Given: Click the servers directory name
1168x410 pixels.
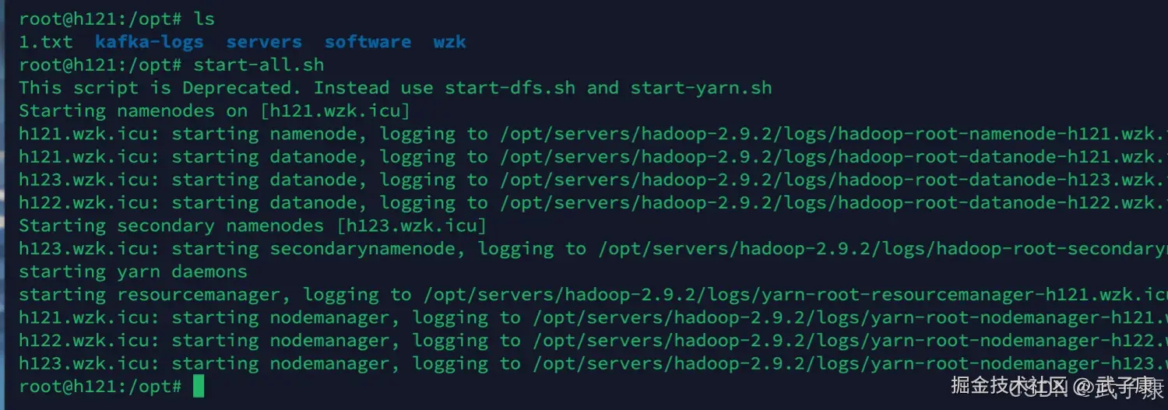Looking at the screenshot, I should (264, 42).
